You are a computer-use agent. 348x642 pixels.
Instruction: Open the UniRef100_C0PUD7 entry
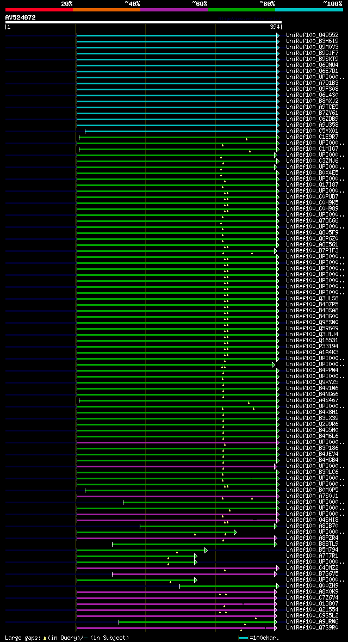tap(312, 196)
